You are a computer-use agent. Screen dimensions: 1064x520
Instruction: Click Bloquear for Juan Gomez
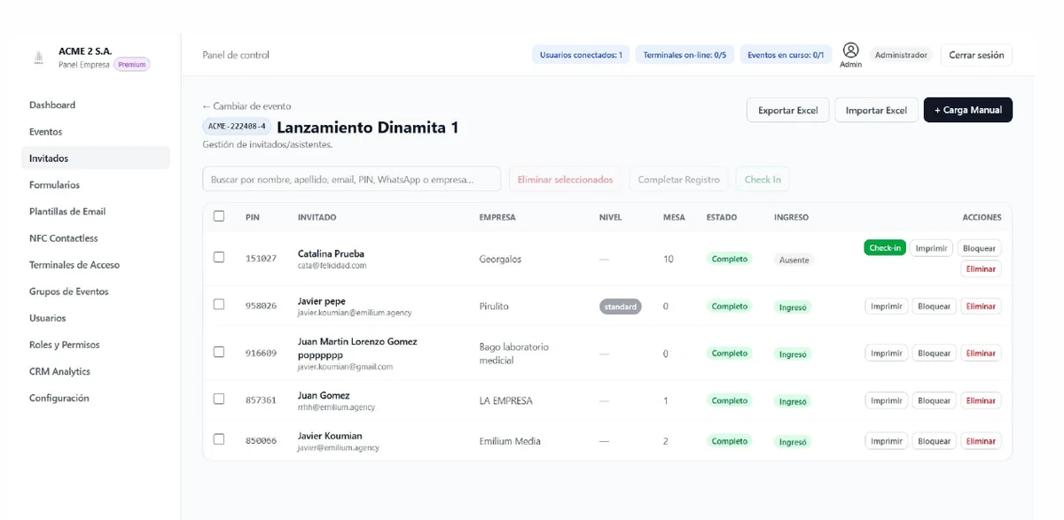tap(934, 400)
